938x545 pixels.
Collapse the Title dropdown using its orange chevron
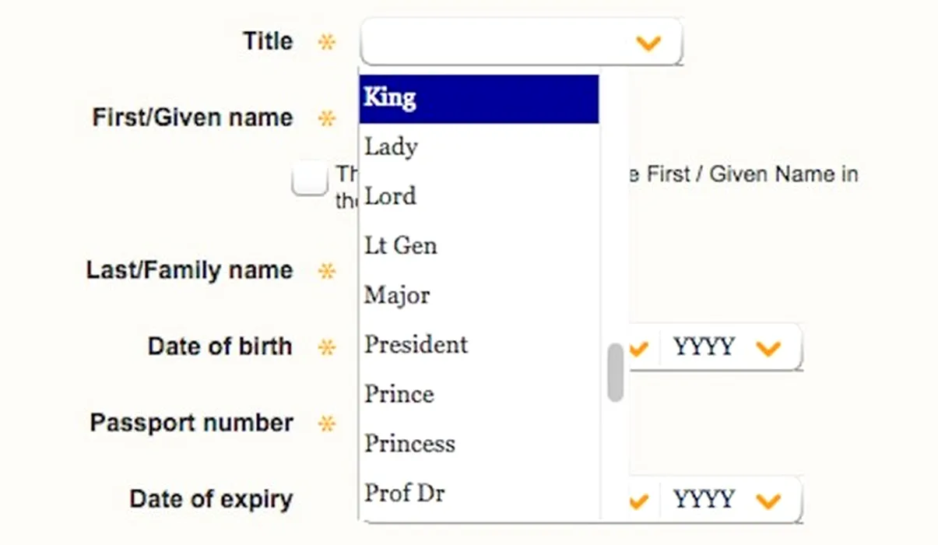pyautogui.click(x=648, y=43)
